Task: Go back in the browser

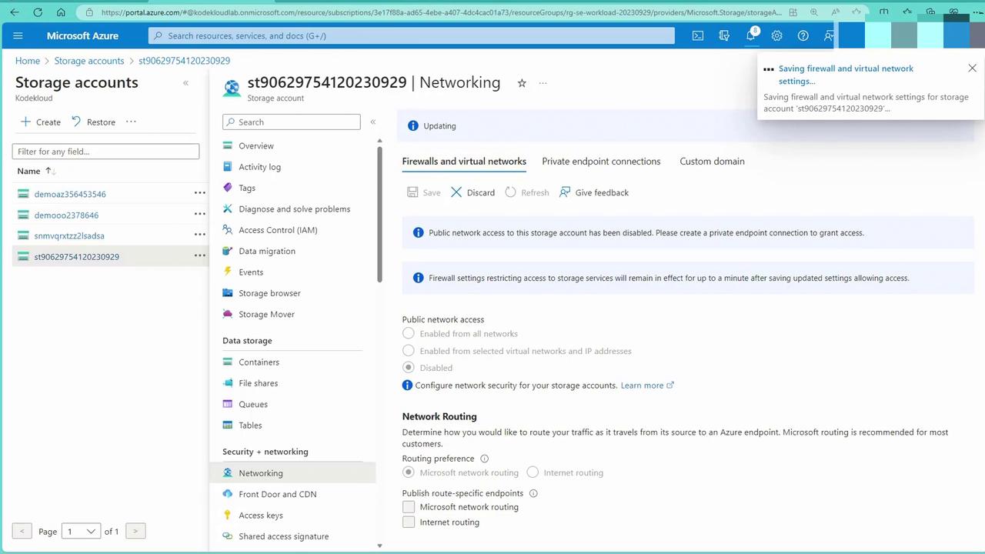Action: [15, 12]
